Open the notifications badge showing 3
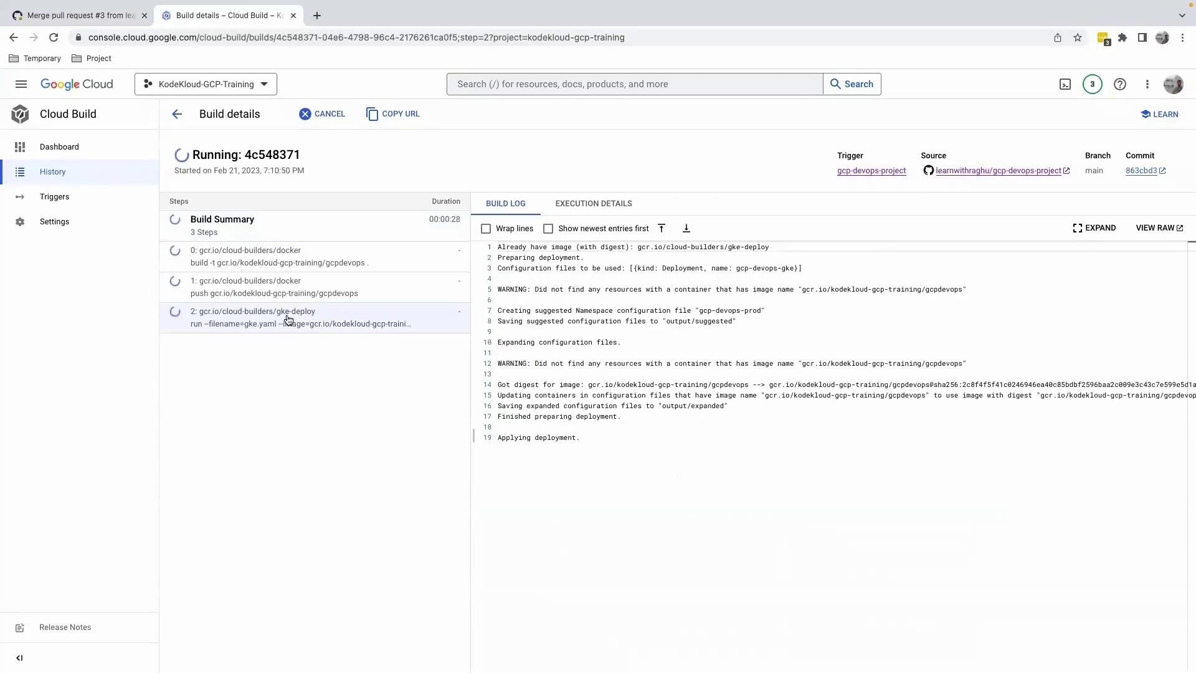Screen dimensions: 1196x673 pos(1092,84)
